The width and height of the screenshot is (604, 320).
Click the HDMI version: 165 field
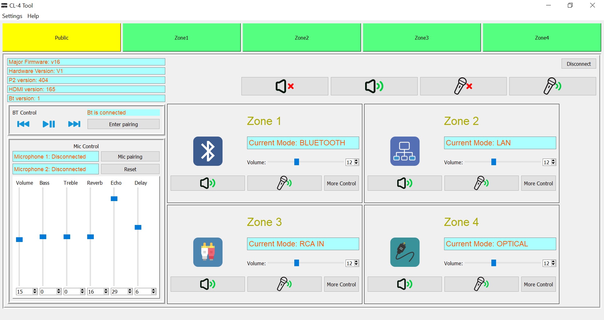[x=86, y=89]
